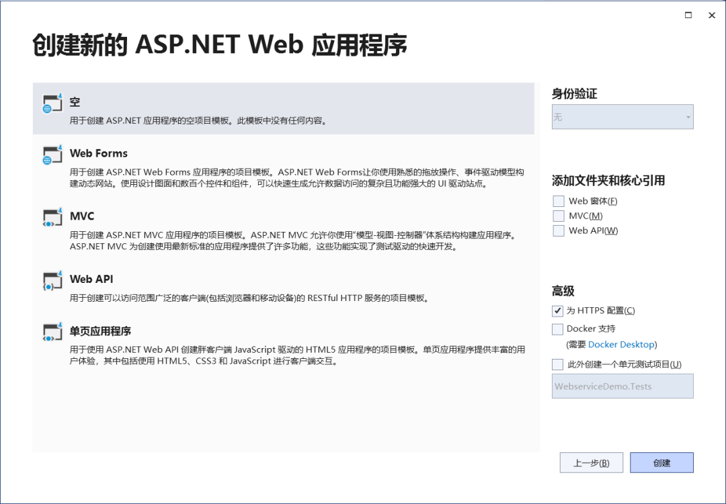Select the MVC template title

(82, 216)
